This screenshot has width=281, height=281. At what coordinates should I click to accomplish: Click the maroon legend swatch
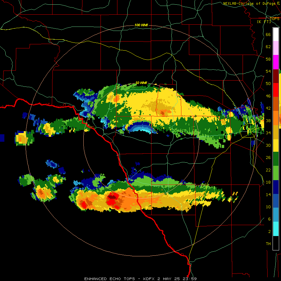click(x=276, y=76)
